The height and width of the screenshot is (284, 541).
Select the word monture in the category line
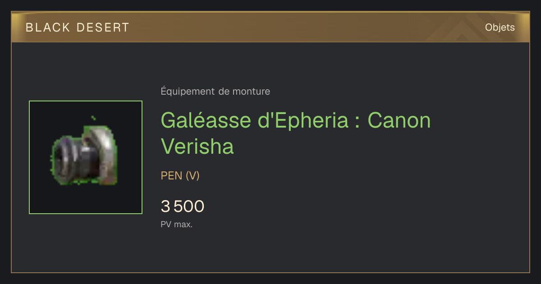(x=251, y=92)
